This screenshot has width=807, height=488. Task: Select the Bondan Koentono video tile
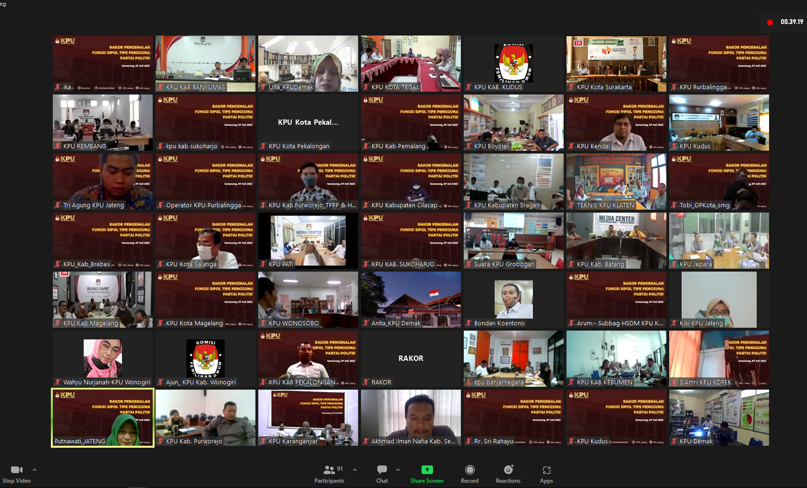point(513,299)
